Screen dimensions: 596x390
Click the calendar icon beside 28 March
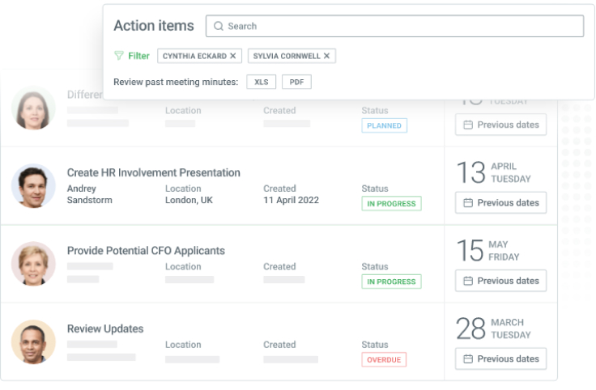tap(468, 358)
